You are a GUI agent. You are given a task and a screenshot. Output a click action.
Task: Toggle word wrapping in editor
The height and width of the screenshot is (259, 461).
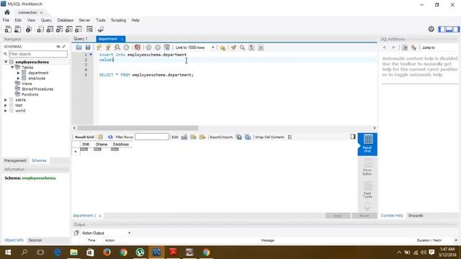click(261, 47)
